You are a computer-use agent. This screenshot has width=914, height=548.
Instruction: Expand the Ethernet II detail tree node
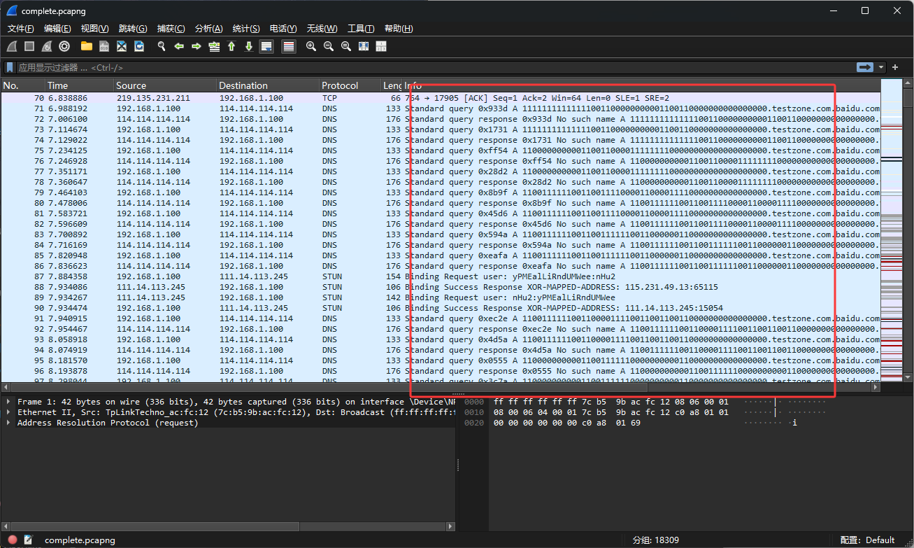click(x=8, y=412)
